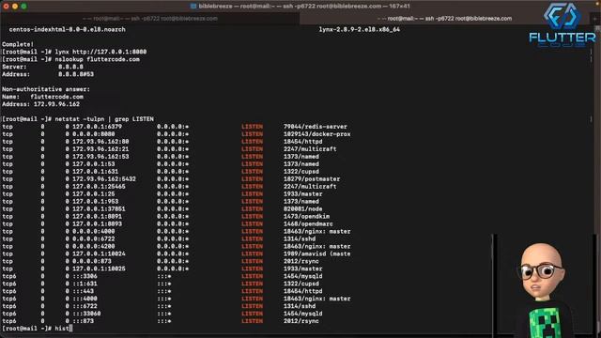
Task: Click the '127.0.0.1:37851' local address
Action: [99, 208]
